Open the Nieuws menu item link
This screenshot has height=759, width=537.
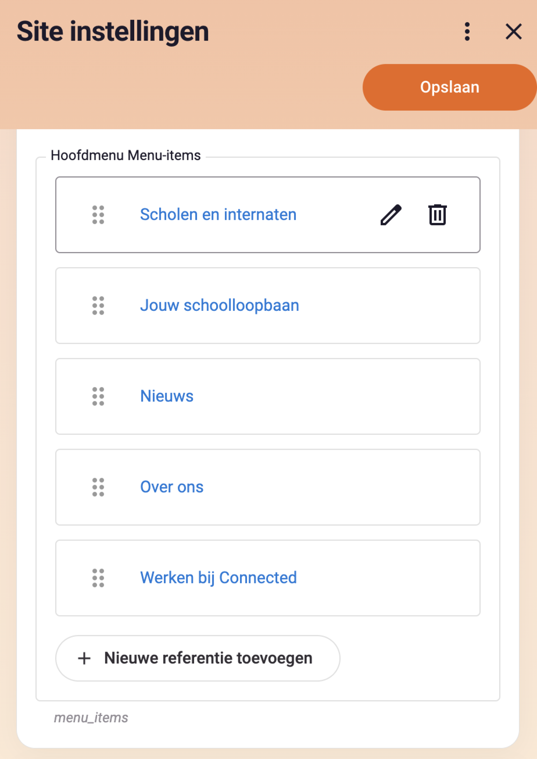[x=167, y=396]
